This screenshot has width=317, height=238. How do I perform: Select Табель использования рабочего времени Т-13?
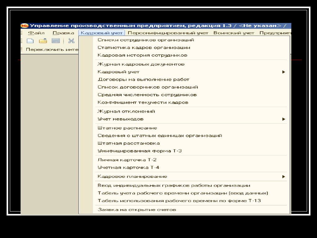pos(179,201)
